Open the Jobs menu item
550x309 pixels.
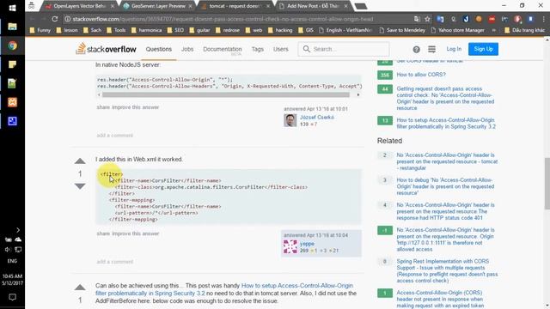[187, 49]
